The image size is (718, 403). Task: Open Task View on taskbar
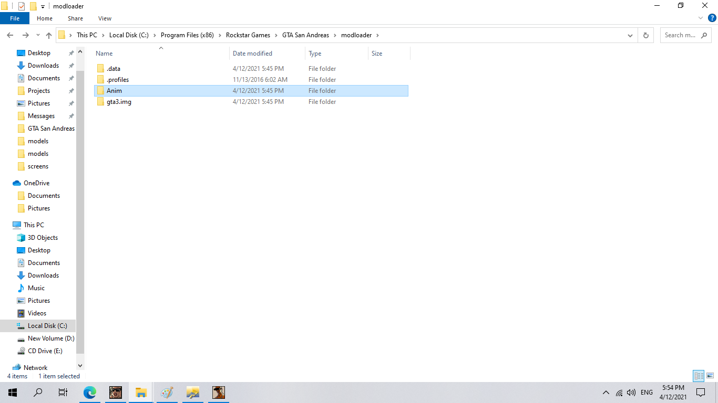[x=63, y=393]
